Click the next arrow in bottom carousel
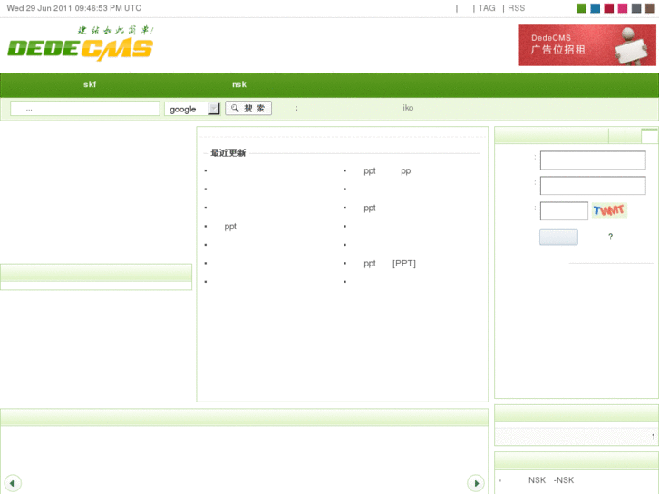The width and height of the screenshot is (659, 494). 476,483
